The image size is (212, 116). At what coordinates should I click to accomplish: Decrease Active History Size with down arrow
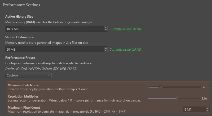click(x=106, y=30)
